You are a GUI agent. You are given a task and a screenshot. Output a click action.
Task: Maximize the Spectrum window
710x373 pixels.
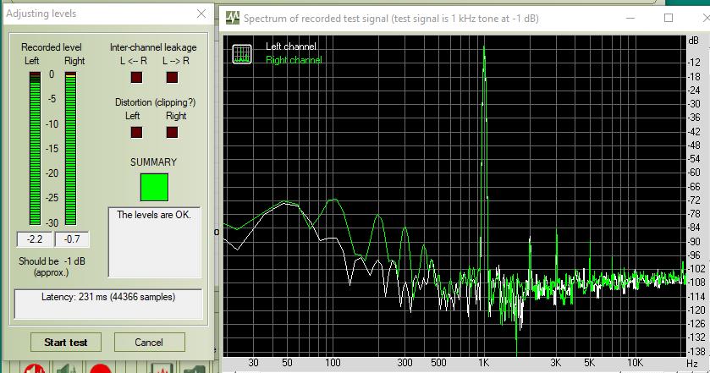point(669,18)
